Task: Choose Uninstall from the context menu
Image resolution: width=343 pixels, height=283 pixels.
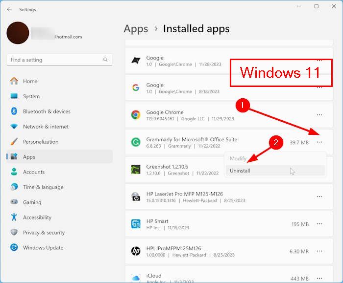Action: pos(275,171)
